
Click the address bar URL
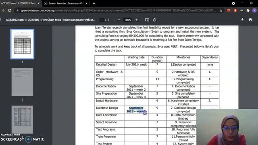click(118, 10)
